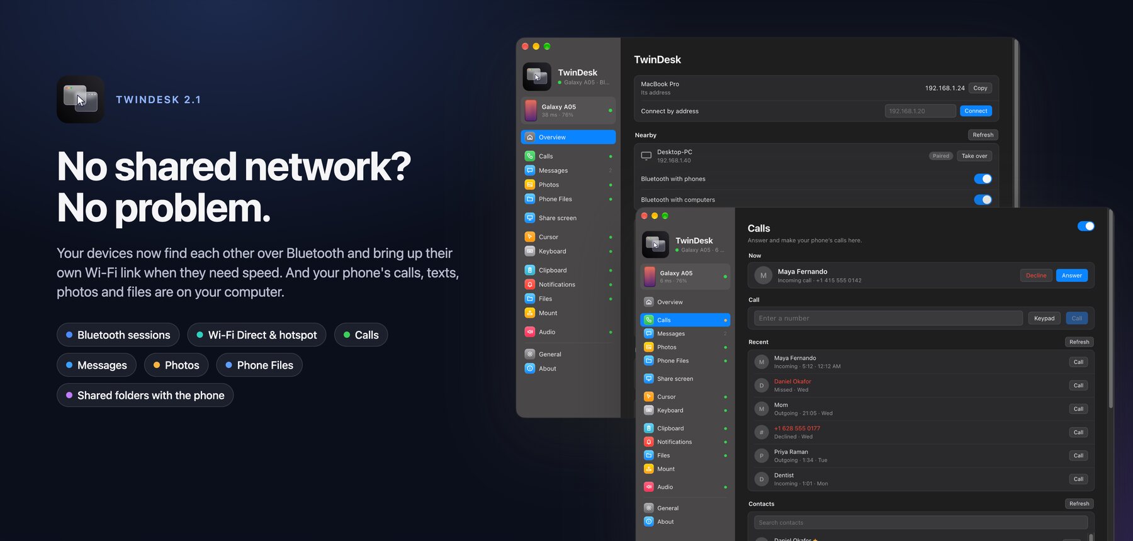Open Clipboard in back window sidebar
Viewport: 1133px width, 541px height.
tap(568, 270)
